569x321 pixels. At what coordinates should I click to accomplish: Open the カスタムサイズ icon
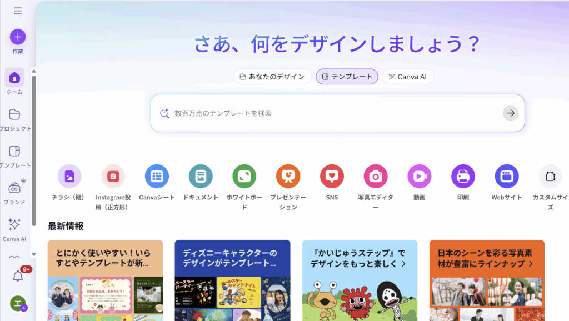pos(550,177)
